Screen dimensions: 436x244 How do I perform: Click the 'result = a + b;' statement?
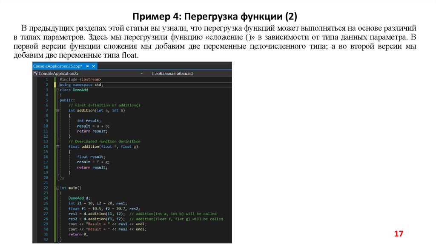(93, 126)
